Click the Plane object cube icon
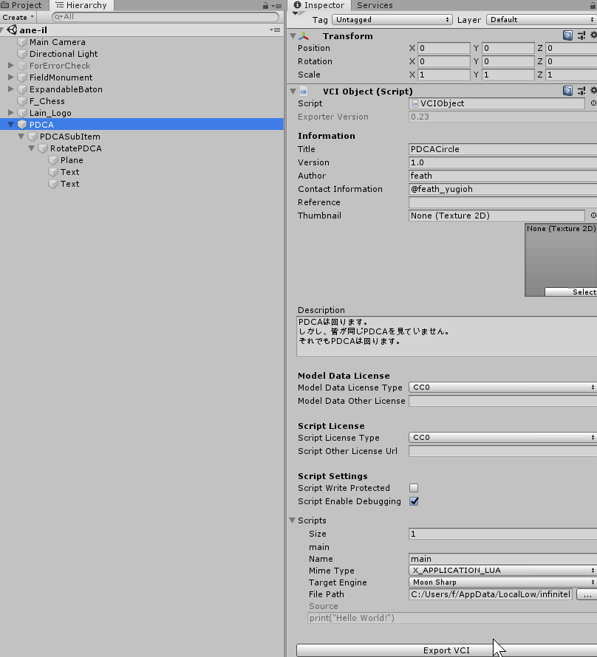The width and height of the screenshot is (597, 657). click(52, 160)
